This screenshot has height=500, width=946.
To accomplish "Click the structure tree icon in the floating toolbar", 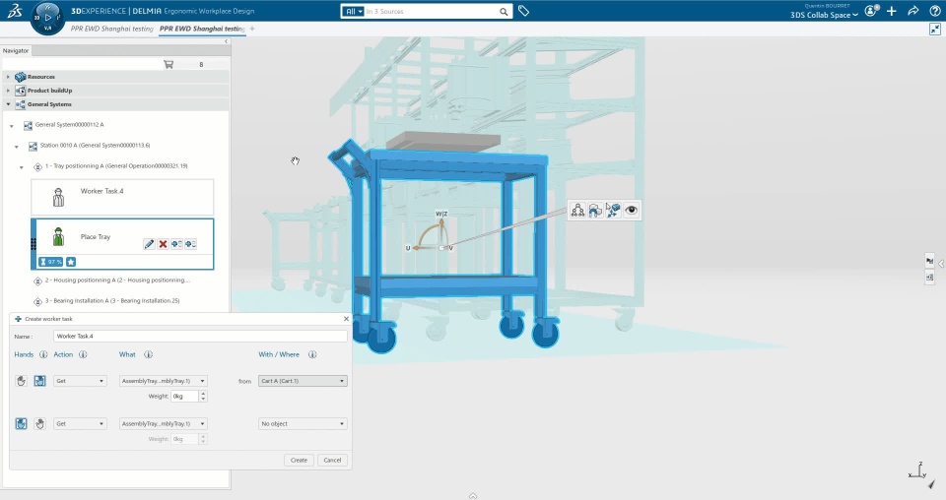I will point(577,210).
